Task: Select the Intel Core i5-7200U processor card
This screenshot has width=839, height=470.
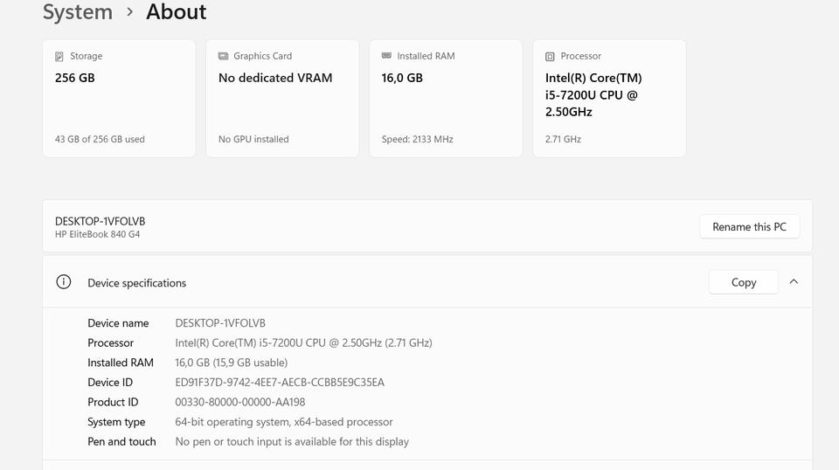Action: pyautogui.click(x=609, y=98)
